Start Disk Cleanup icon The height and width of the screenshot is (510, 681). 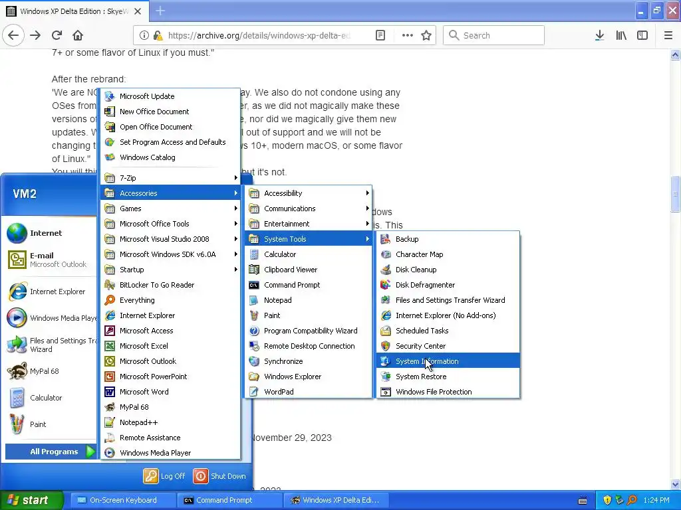[x=385, y=270]
